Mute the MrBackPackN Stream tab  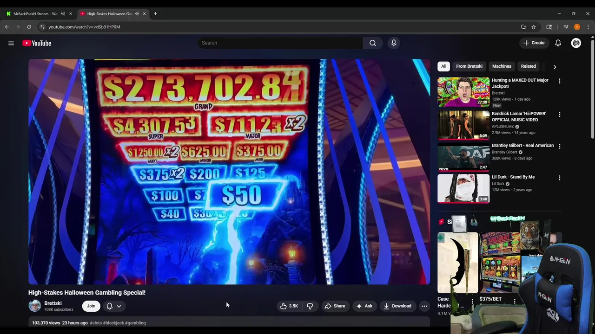tap(63, 13)
